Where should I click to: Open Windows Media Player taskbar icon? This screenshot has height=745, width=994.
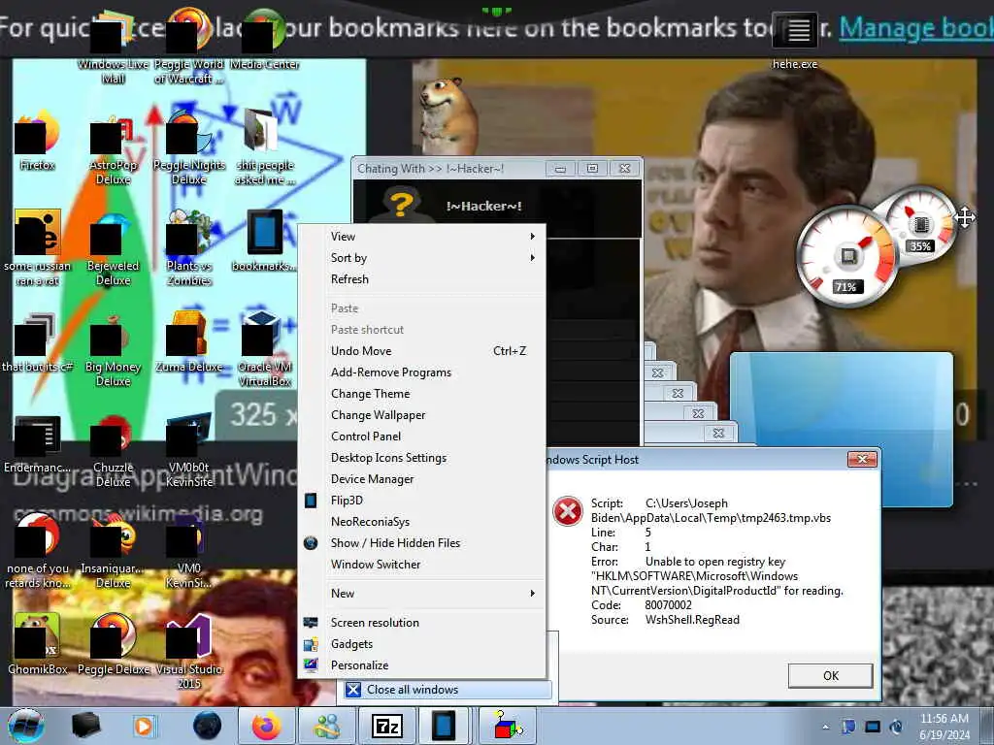144,726
